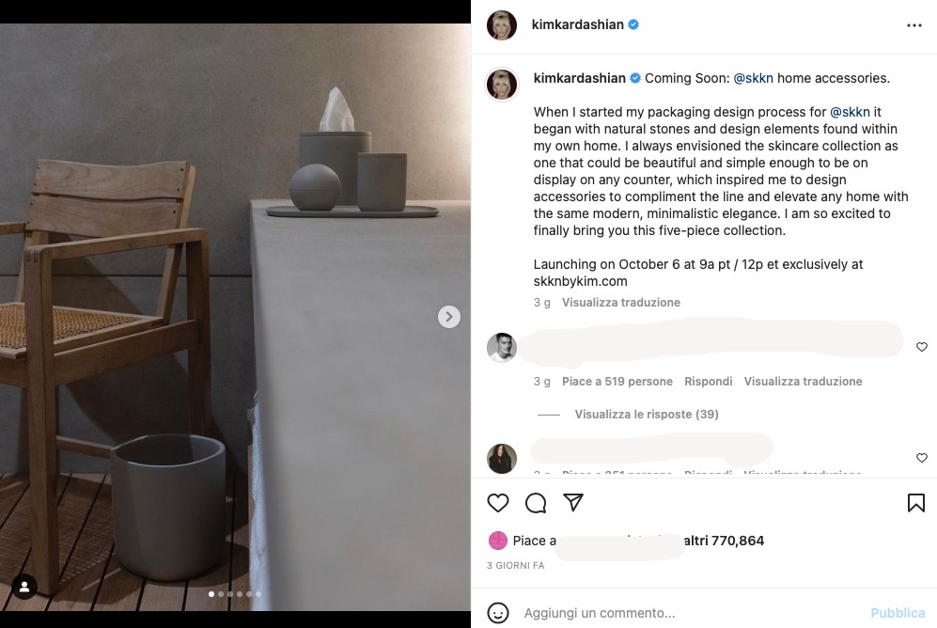Click the 'Pubblica' button
The image size is (937, 628).
click(x=898, y=612)
